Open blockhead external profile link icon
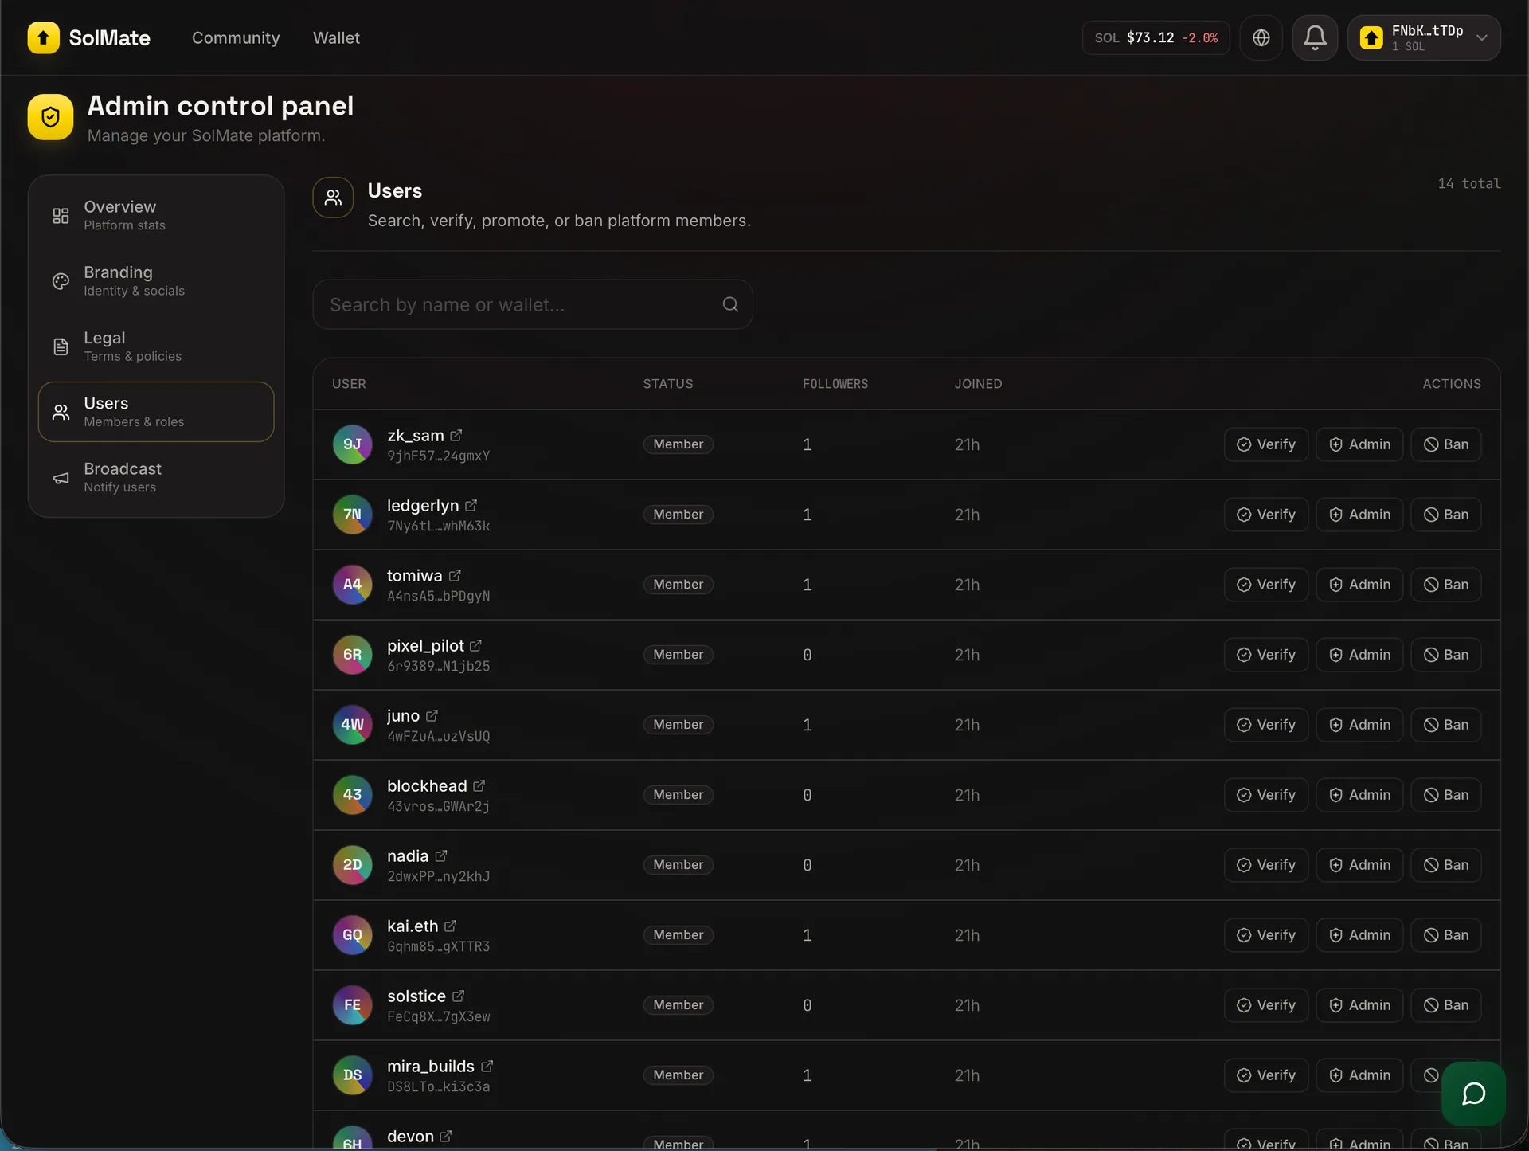This screenshot has width=1529, height=1151. 479,786
